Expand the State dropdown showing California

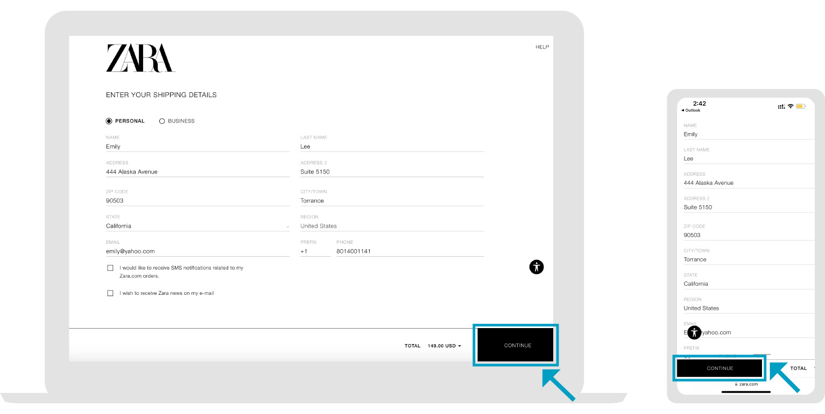pos(198,226)
